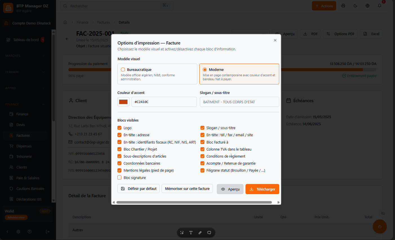Open notifications bell icon
The image size is (395, 240).
pyautogui.click(x=380, y=6)
